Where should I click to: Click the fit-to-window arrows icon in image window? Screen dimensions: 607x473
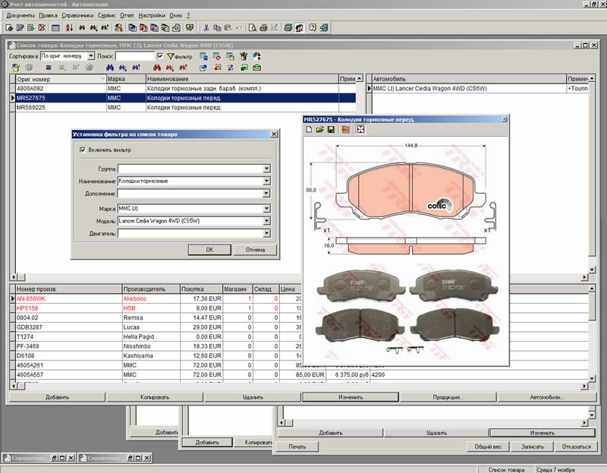click(360, 129)
